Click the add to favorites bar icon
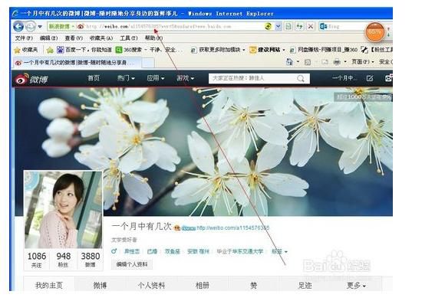 click(x=50, y=51)
